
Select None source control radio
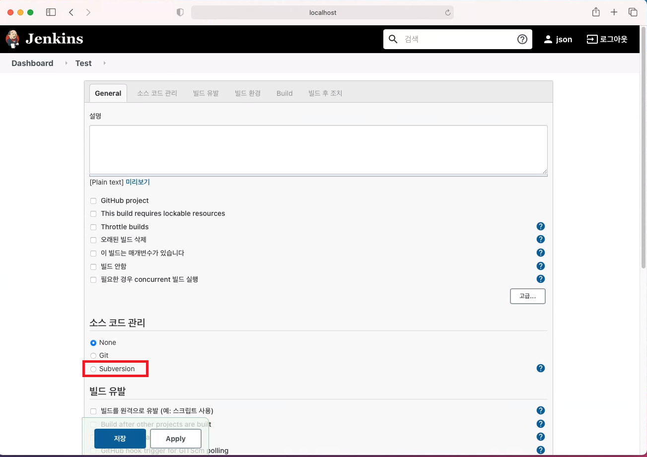[93, 343]
